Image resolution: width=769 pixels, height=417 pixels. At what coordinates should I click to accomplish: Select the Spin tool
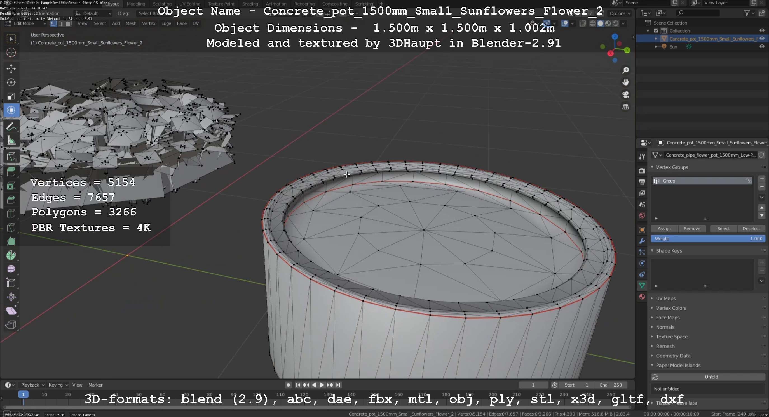[x=11, y=255]
